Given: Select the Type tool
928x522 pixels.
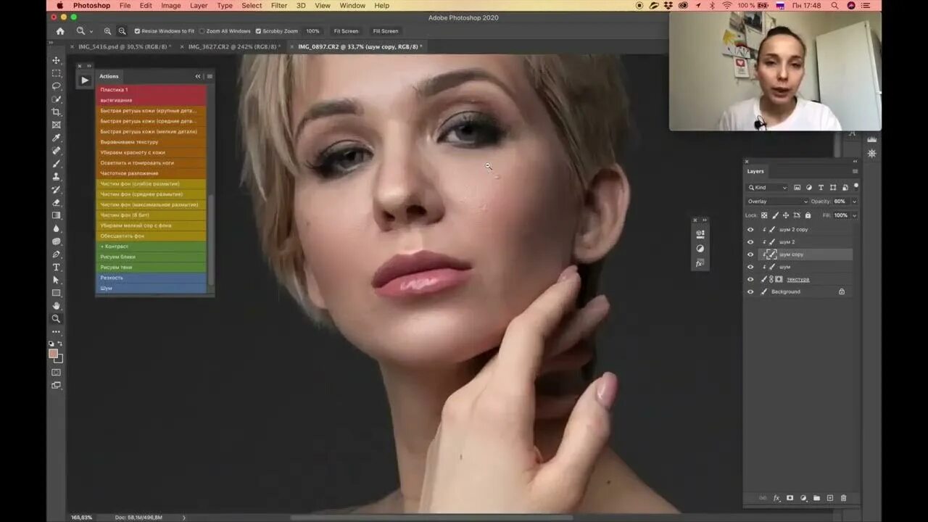Looking at the screenshot, I should click(x=56, y=268).
